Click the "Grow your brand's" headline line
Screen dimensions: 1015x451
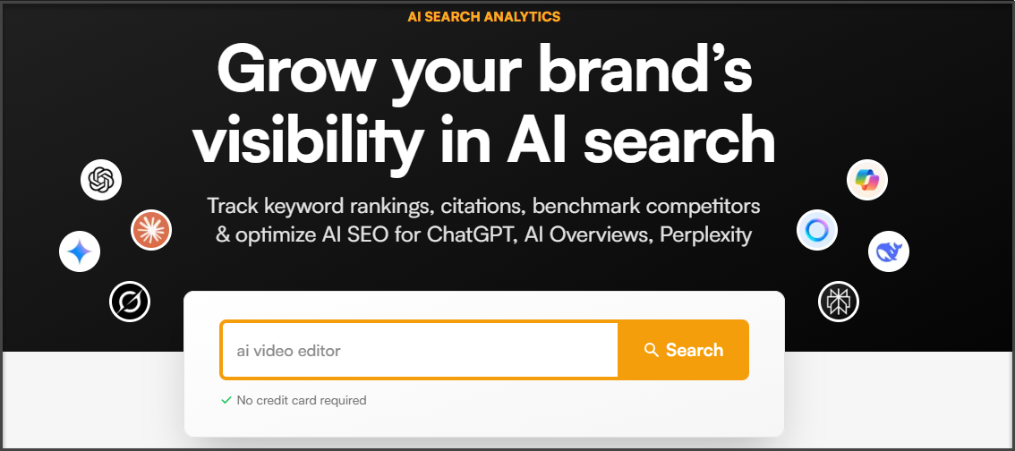(x=484, y=72)
